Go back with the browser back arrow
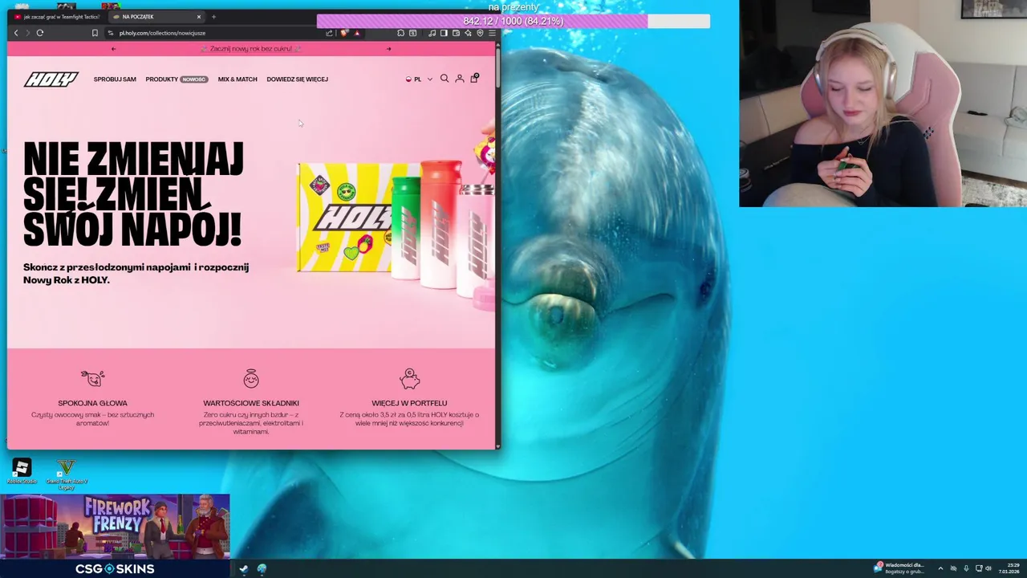This screenshot has height=578, width=1027. [16, 33]
